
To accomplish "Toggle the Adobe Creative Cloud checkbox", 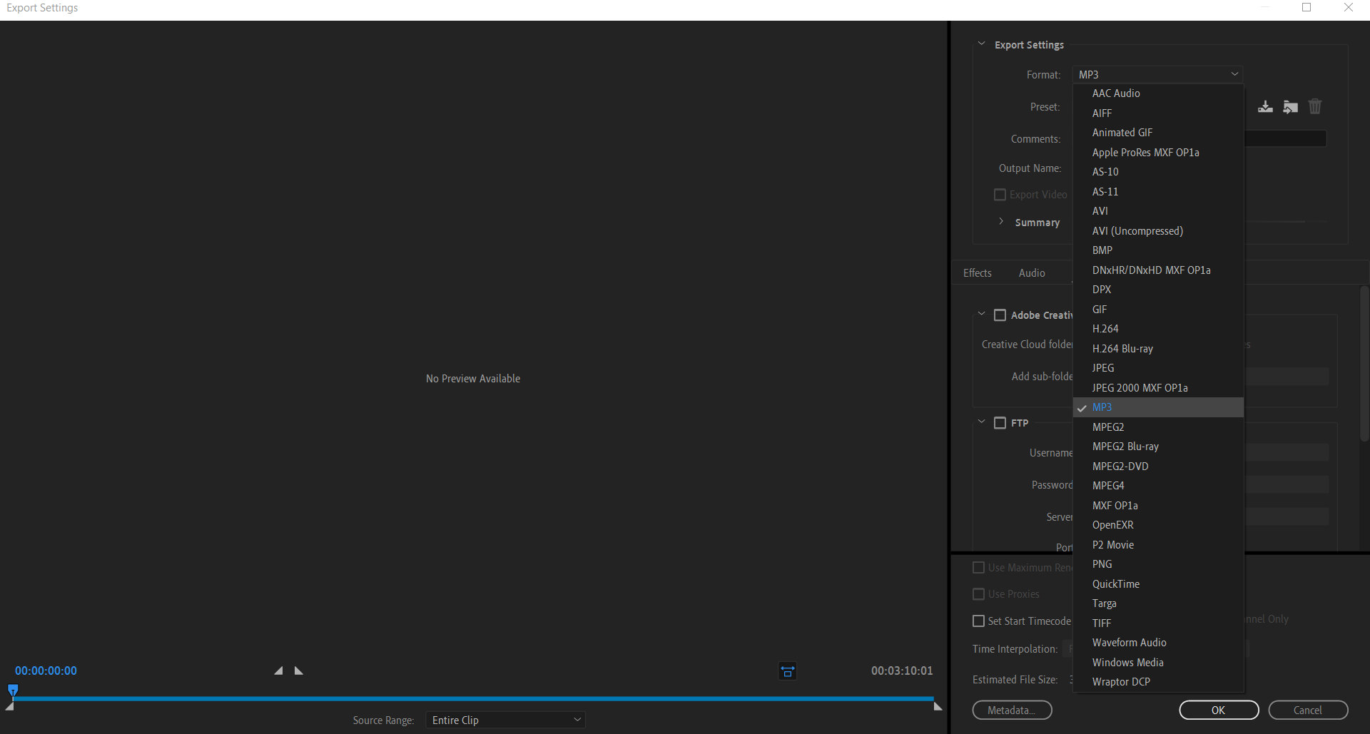I will 1000,315.
